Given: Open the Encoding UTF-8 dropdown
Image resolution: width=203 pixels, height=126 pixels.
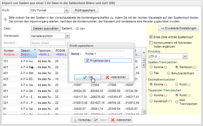Looking at the screenshot, I should pyautogui.click(x=185, y=57).
